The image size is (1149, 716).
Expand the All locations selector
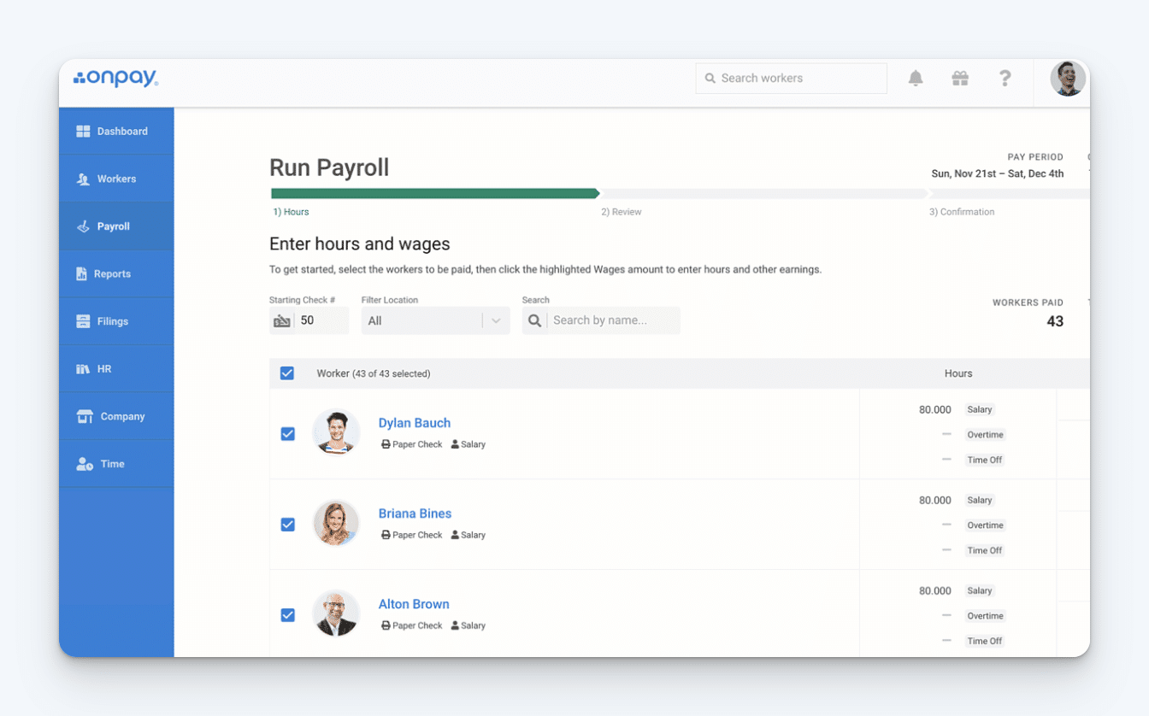[435, 320]
